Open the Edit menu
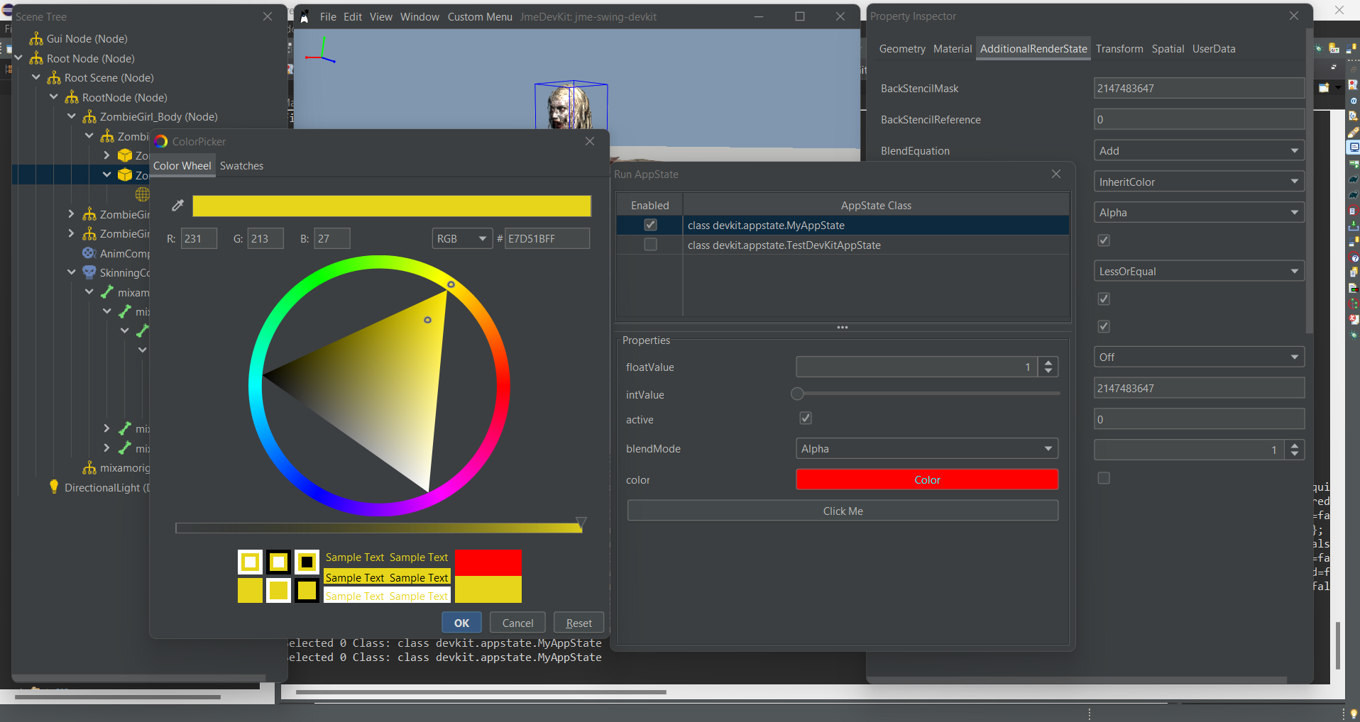 [x=353, y=17]
